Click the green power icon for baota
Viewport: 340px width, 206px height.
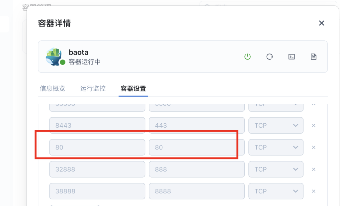(x=247, y=57)
